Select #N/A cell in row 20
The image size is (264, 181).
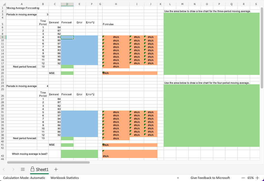130,73
